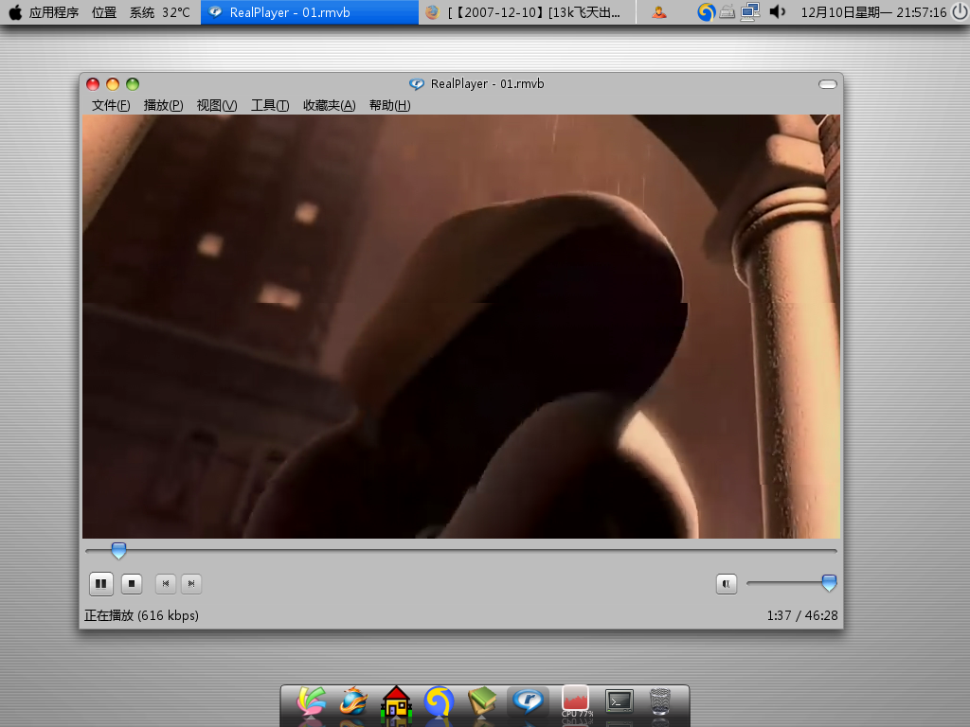Skip to previous clip
The image size is (970, 727).
click(x=166, y=583)
